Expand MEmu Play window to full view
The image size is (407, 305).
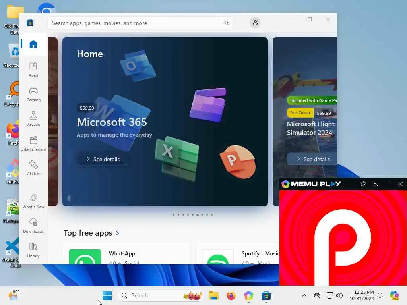point(376,184)
